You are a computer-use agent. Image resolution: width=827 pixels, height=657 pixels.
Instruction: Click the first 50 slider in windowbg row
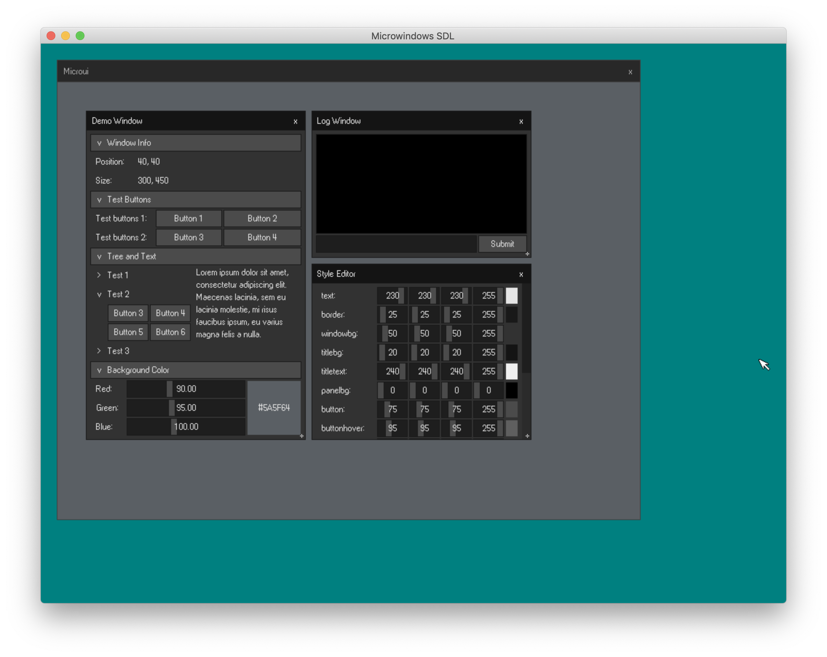coord(392,334)
